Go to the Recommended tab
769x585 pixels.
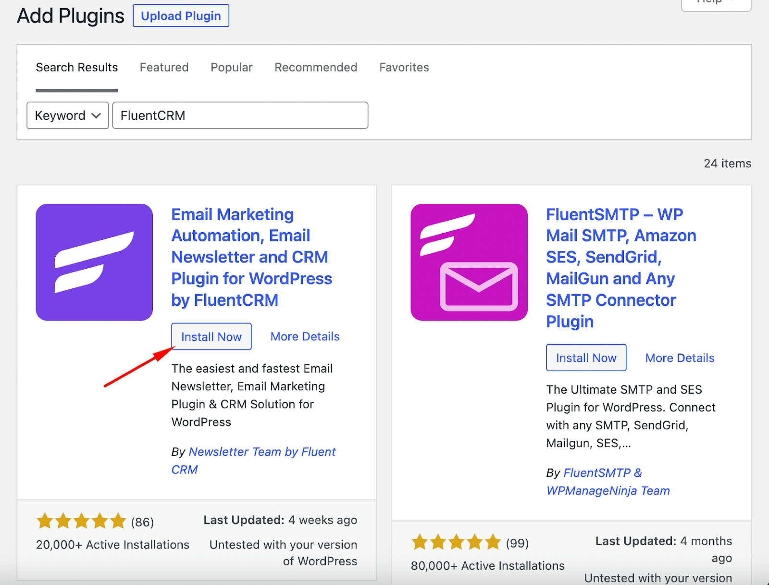click(316, 67)
